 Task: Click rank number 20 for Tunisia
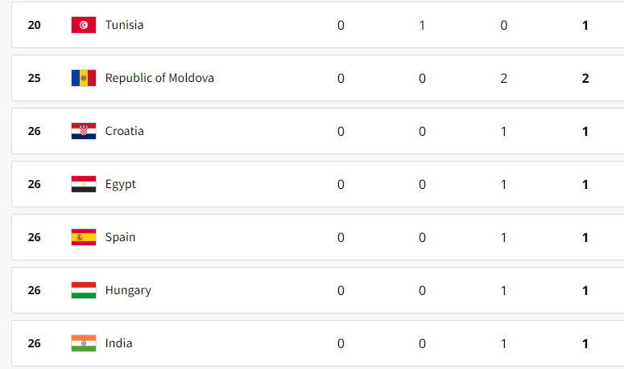(35, 25)
